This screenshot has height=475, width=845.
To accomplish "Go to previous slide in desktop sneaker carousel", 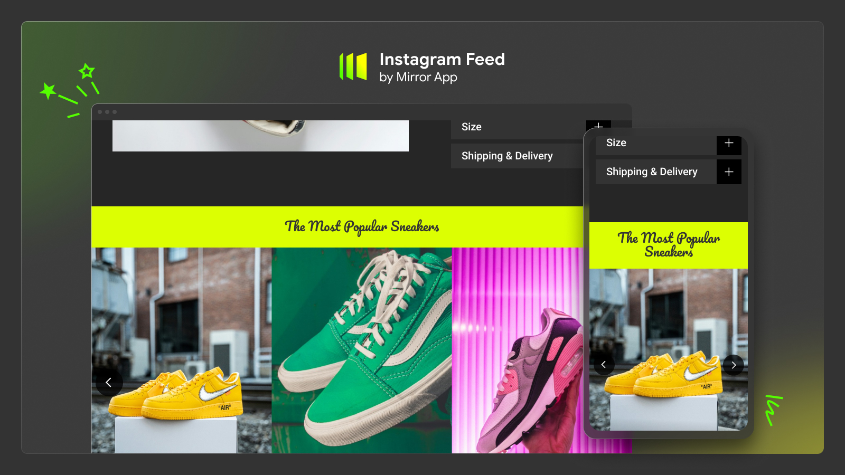I will pos(109,382).
